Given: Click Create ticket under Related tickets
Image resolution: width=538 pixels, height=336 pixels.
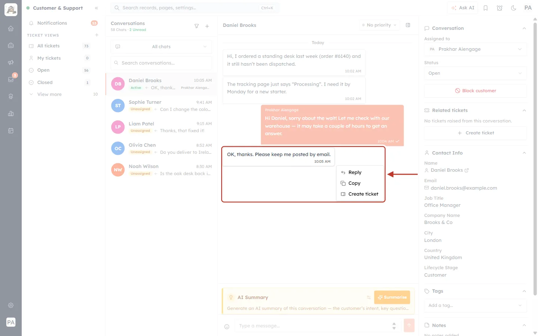Looking at the screenshot, I should coord(475,133).
